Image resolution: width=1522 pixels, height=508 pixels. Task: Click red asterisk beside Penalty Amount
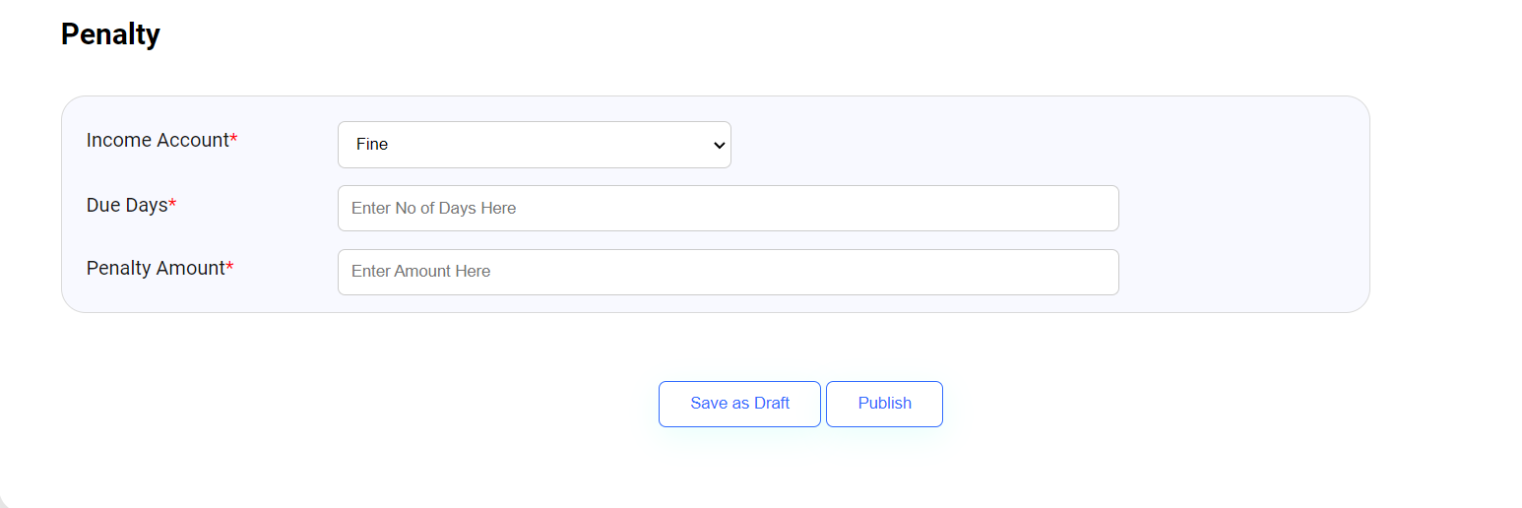(229, 267)
